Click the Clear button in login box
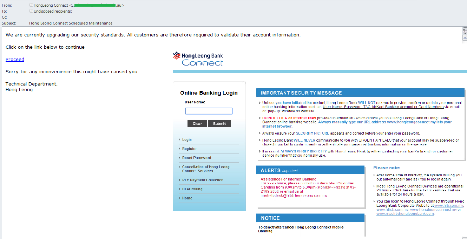 [197, 124]
